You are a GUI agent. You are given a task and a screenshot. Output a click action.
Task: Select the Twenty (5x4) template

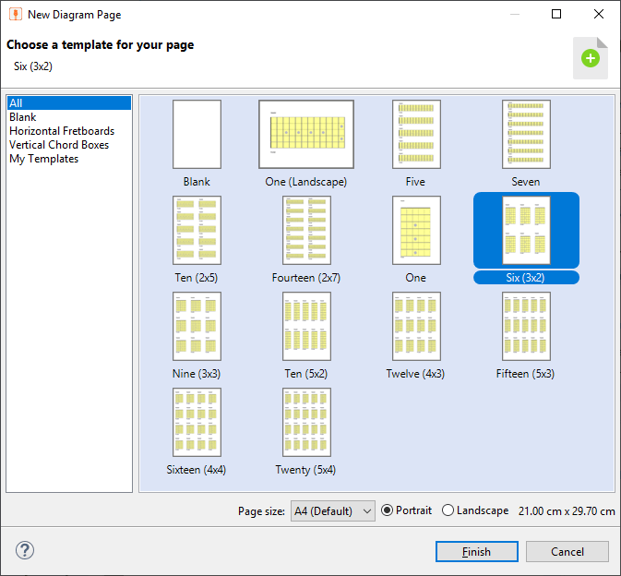pos(306,422)
